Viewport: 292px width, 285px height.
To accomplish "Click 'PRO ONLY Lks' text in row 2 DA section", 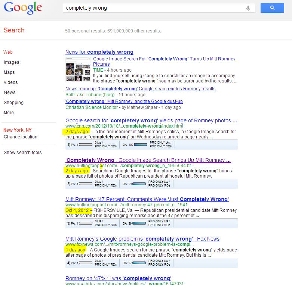I will (159, 182).
